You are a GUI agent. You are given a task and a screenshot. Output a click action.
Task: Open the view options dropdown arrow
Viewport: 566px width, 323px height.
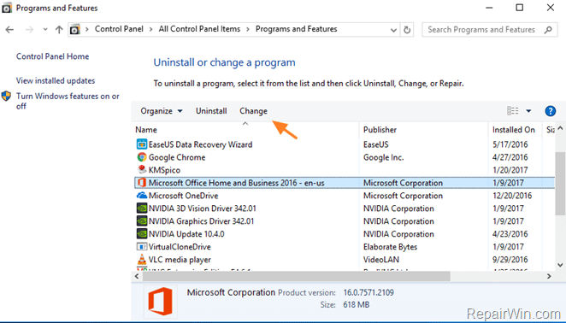(x=528, y=111)
